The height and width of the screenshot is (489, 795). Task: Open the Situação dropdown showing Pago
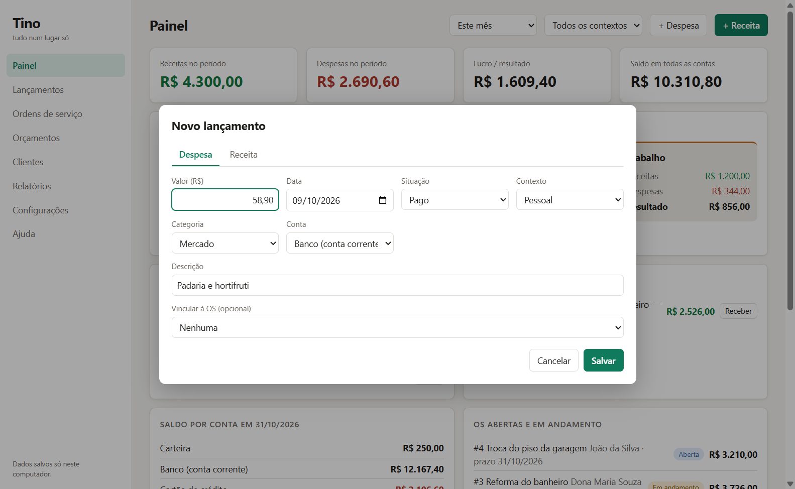coord(455,200)
